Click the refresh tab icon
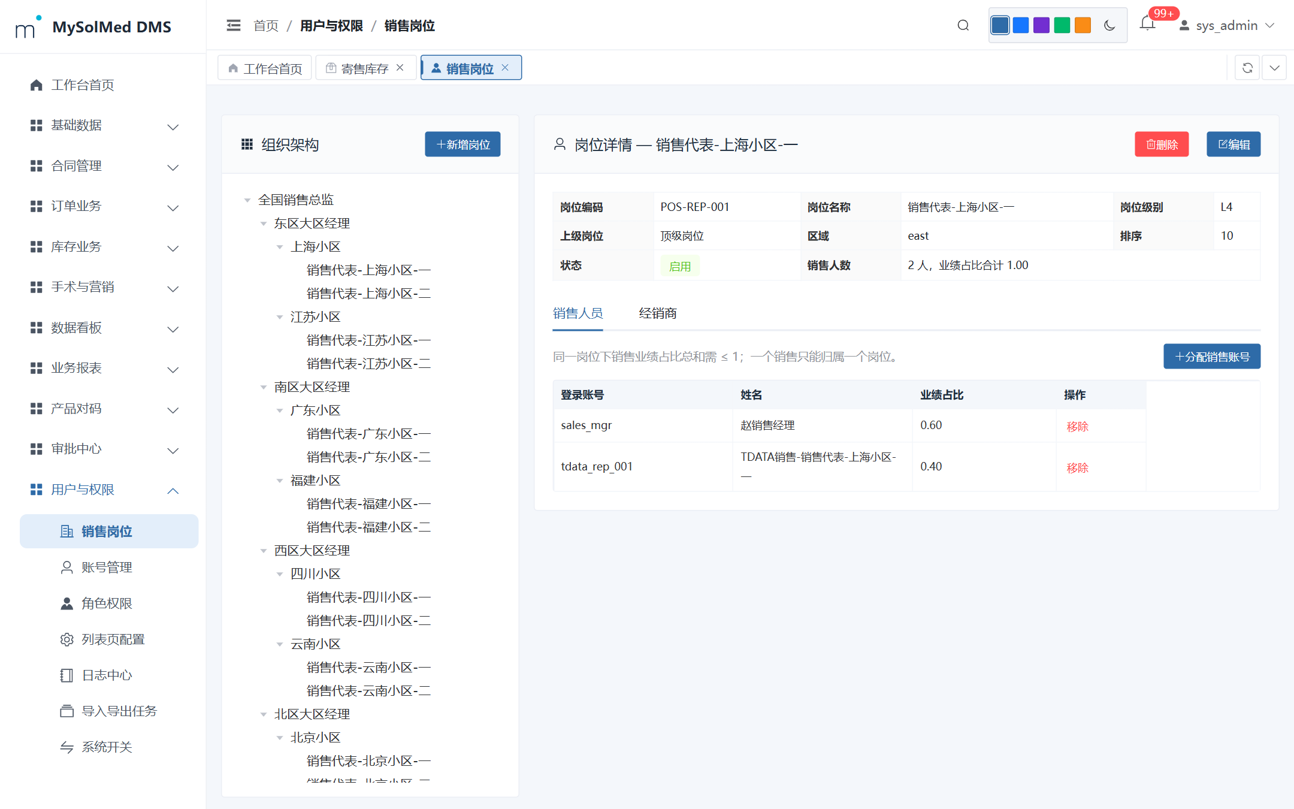Screen dimensions: 1294x809 tap(1247, 68)
